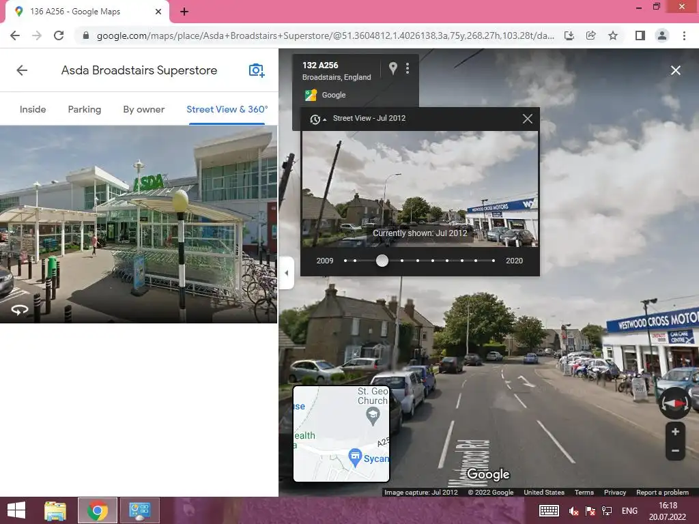Open Chrome three-dot menu

click(x=684, y=35)
